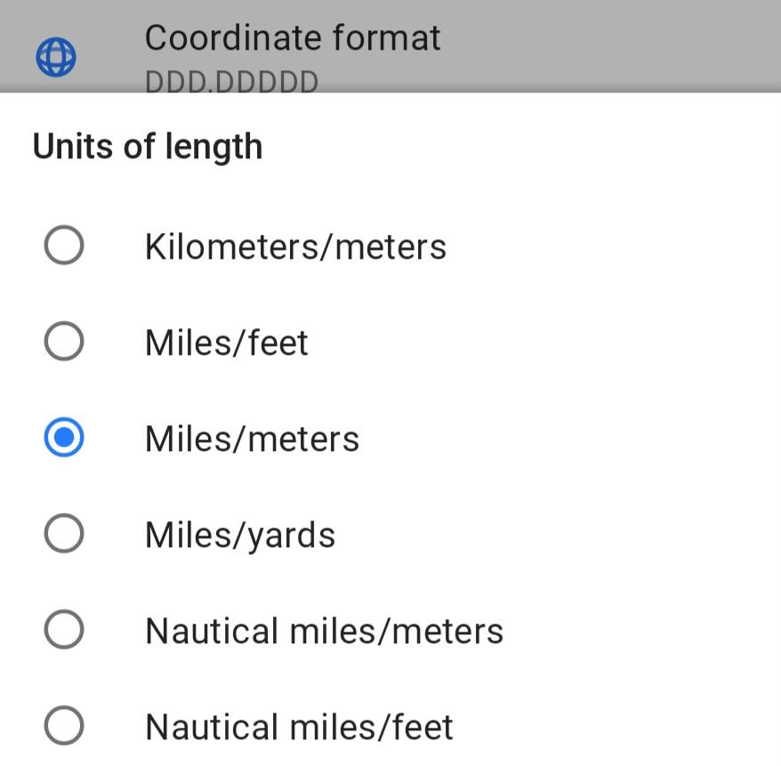Image resolution: width=781 pixels, height=766 pixels.
Task: Open the Coordinate format setting
Action: pyautogui.click(x=293, y=38)
